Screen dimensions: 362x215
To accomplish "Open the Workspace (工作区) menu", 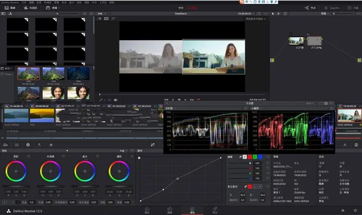I will 103,2.
